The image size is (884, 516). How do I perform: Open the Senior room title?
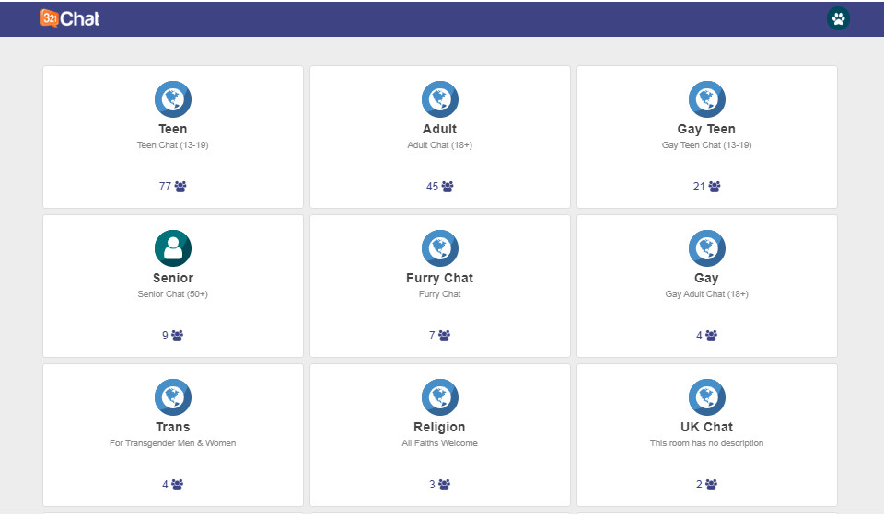(173, 278)
